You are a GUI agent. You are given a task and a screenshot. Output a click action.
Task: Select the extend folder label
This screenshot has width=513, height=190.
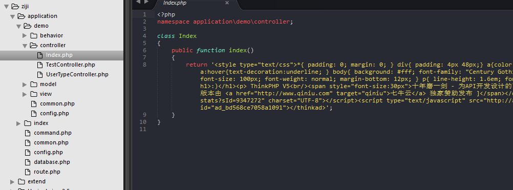(37, 181)
